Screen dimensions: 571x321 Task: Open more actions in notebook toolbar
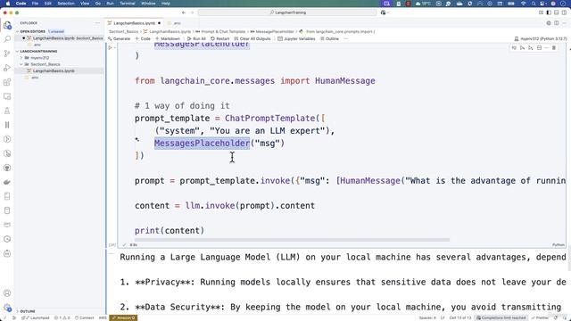point(346,38)
